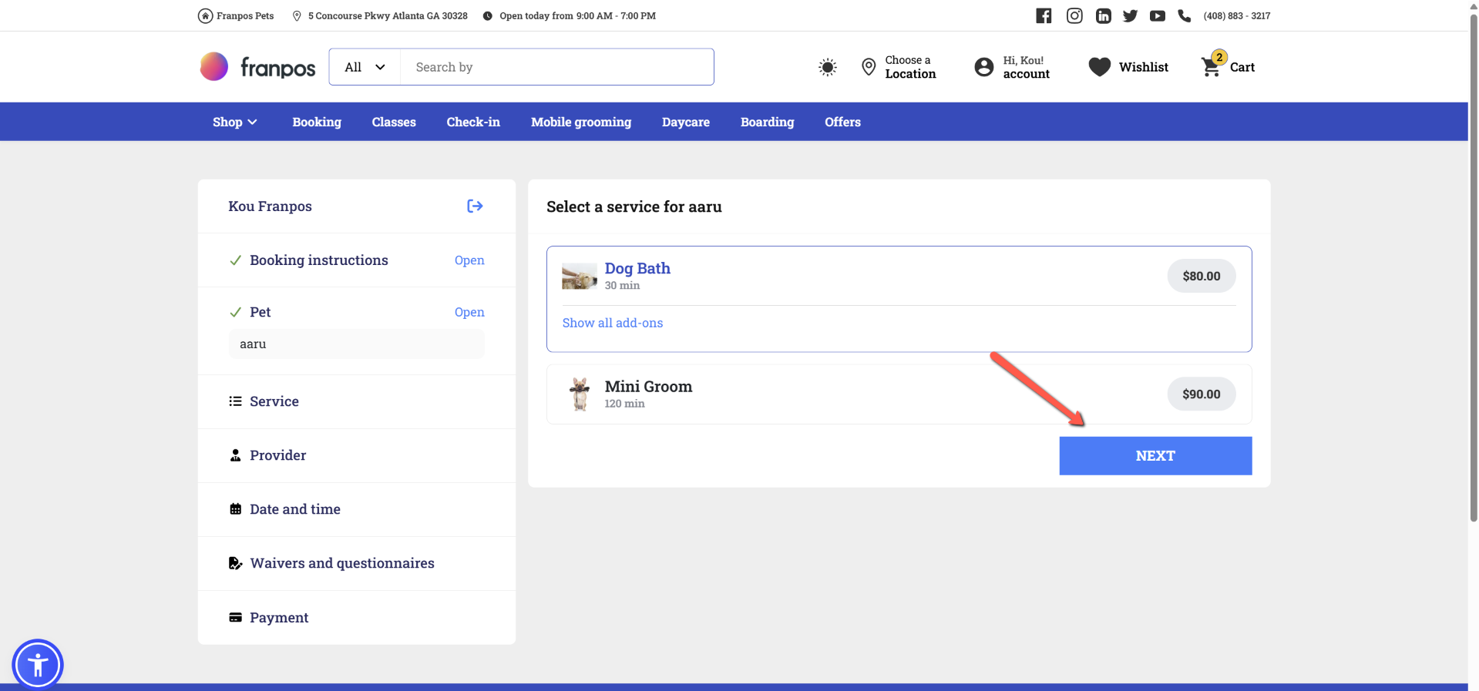
Task: Open the Wishlist heart
Action: pos(1099,67)
